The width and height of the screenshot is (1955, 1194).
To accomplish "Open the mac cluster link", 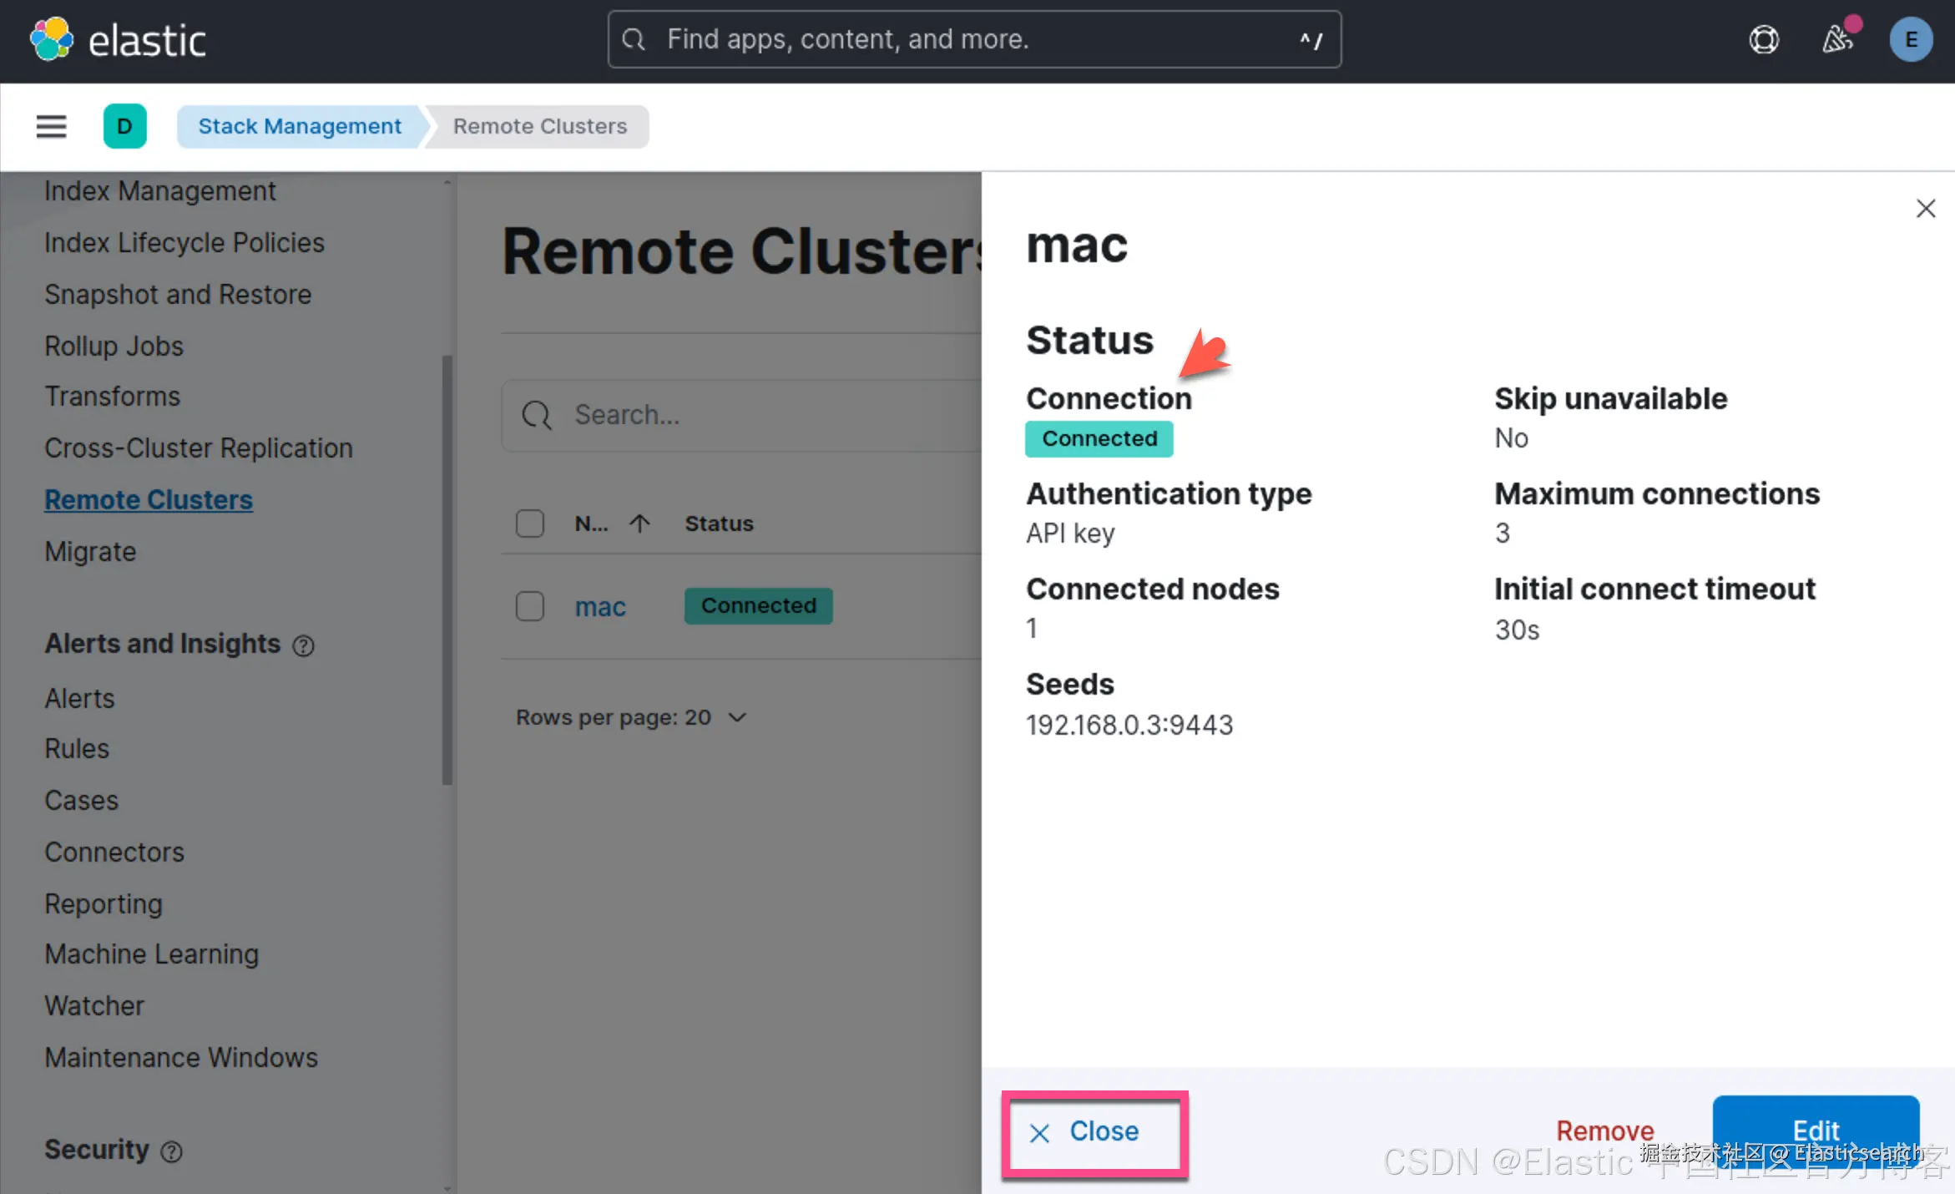I will pyautogui.click(x=599, y=607).
